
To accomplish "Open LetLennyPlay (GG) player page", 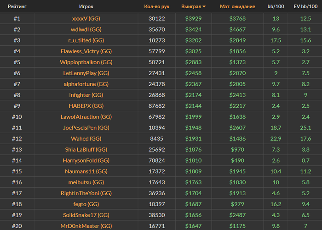I will [x=86, y=73].
